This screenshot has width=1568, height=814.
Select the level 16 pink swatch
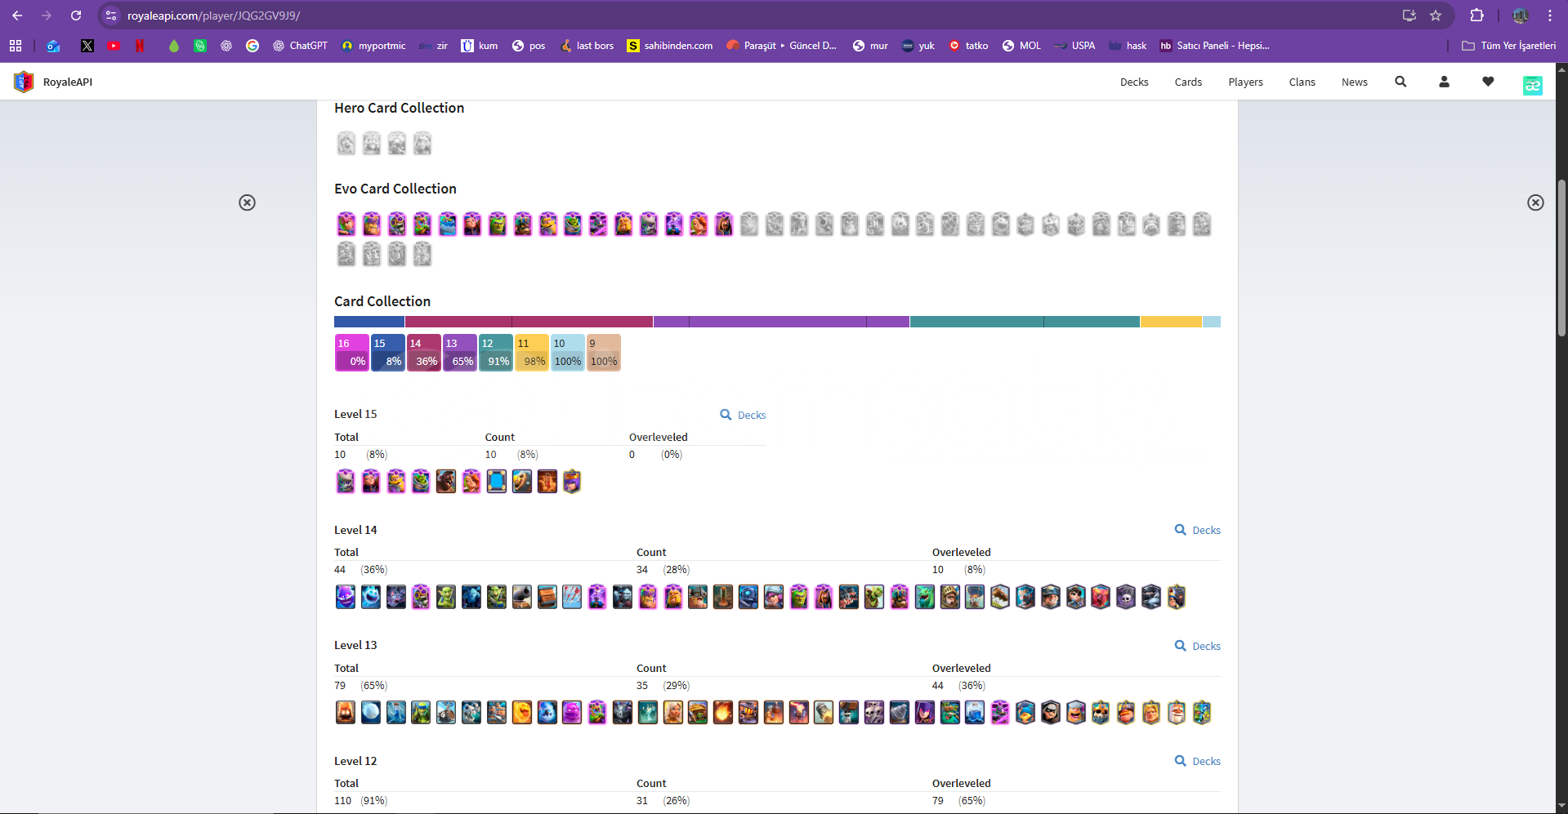point(352,353)
